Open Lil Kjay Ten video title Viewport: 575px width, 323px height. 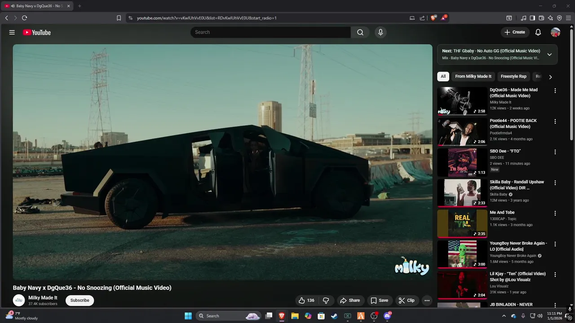tap(517, 277)
